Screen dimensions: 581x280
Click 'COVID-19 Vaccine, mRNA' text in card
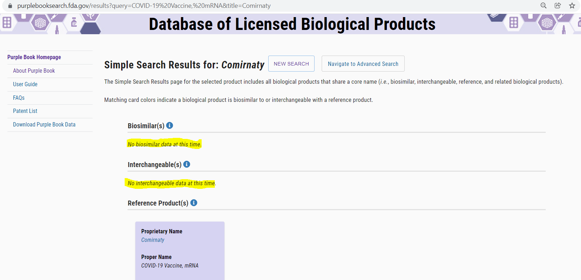tap(170, 266)
